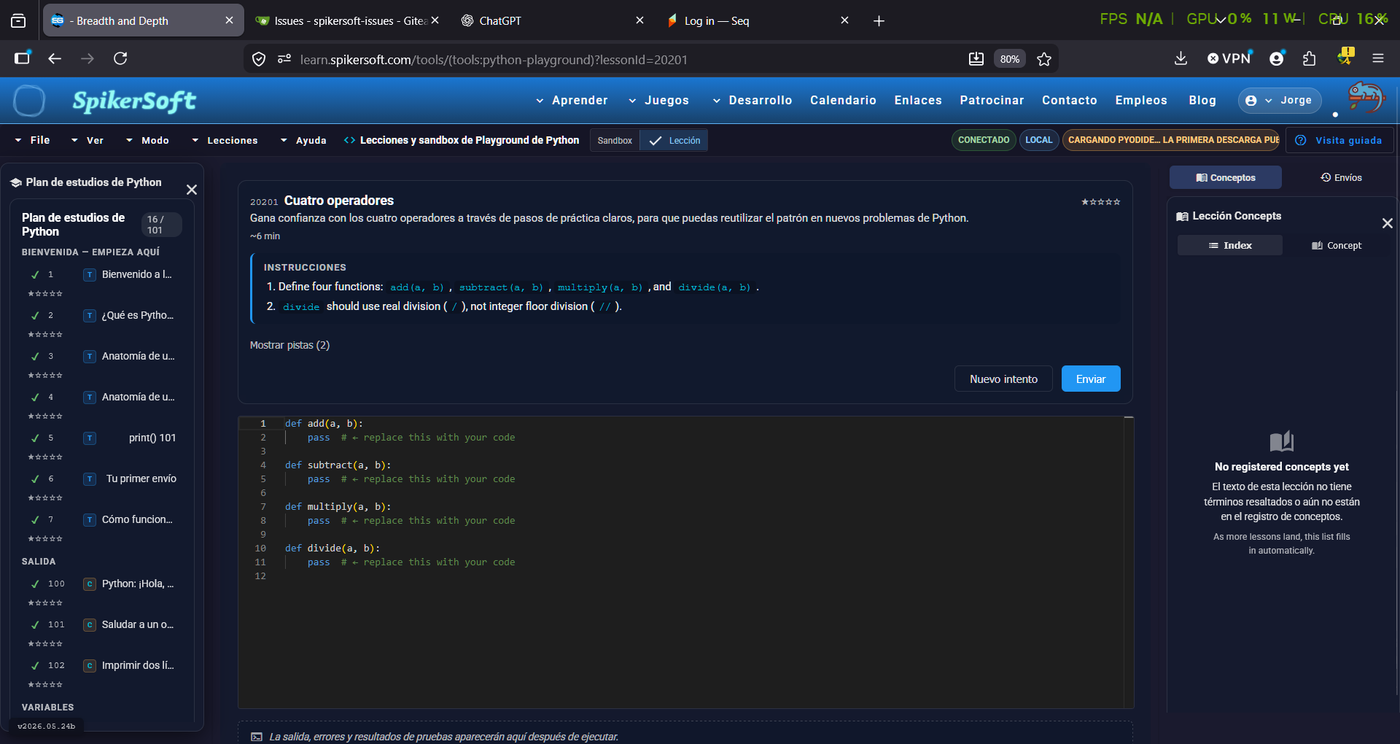The height and width of the screenshot is (744, 1400).
Task: Bookmark this page with the star icon
Action: (x=1044, y=59)
